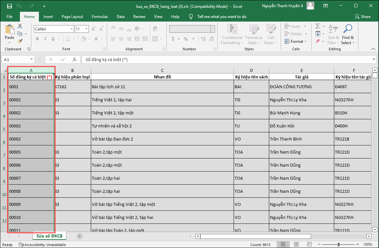Viewport: 379px width, 248px height.
Task: Open the Formulas ribbon tab
Action: tap(100, 17)
